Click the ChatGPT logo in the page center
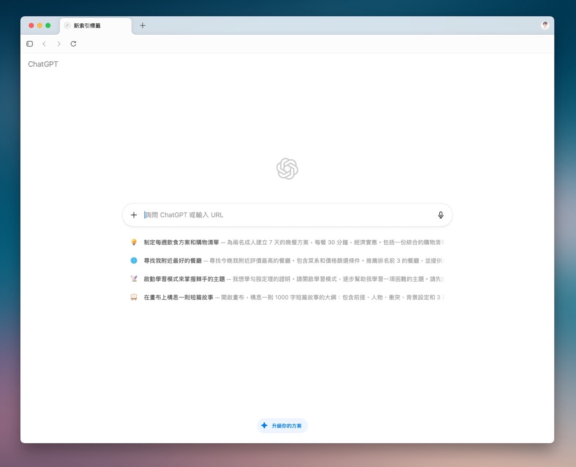This screenshot has height=467, width=576. 287,169
